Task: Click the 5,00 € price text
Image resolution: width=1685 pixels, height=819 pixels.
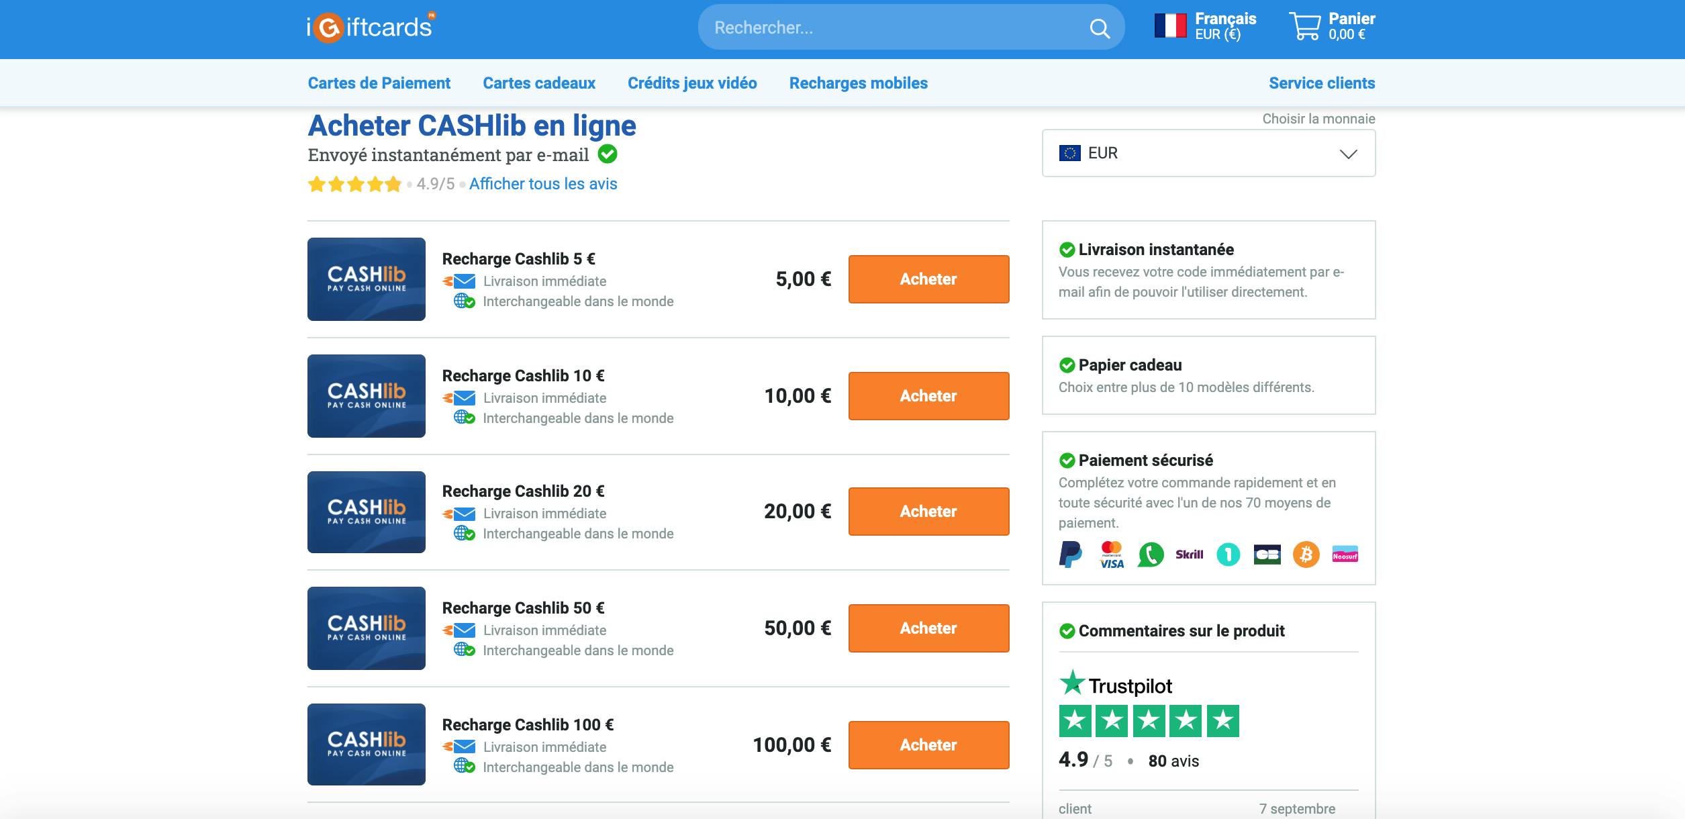Action: tap(804, 279)
